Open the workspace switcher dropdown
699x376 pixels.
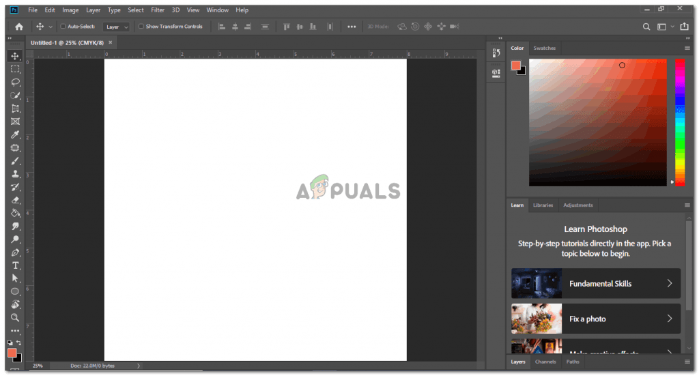tap(666, 27)
